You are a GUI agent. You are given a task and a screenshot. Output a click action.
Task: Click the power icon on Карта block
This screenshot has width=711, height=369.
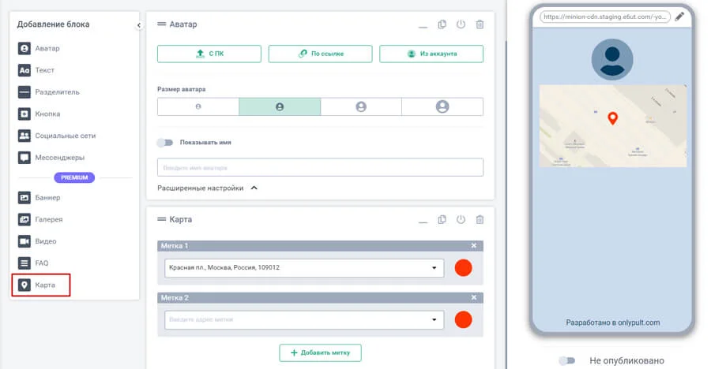(461, 219)
